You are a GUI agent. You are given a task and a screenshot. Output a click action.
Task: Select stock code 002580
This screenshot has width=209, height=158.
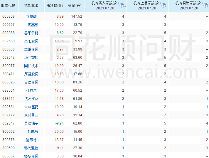9,41
